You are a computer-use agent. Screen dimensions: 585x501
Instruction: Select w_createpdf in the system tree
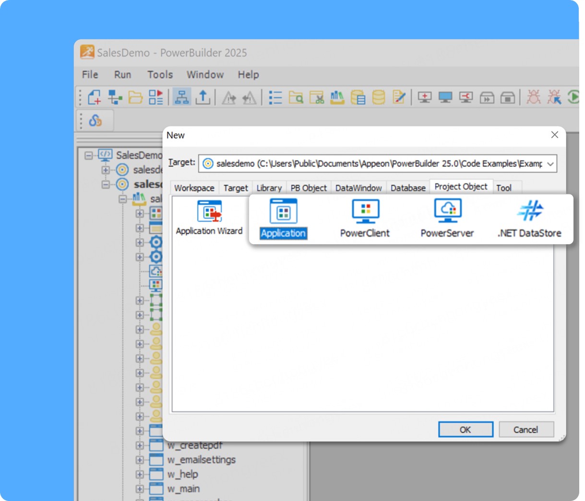point(195,445)
